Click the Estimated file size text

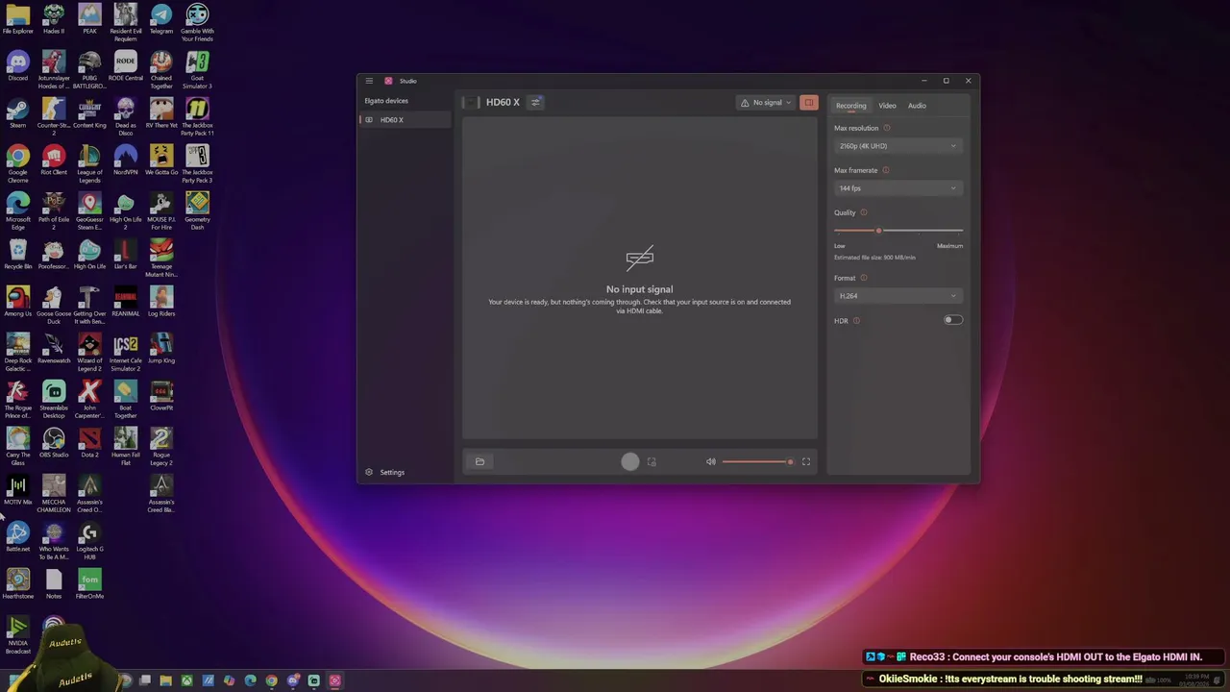pos(874,258)
